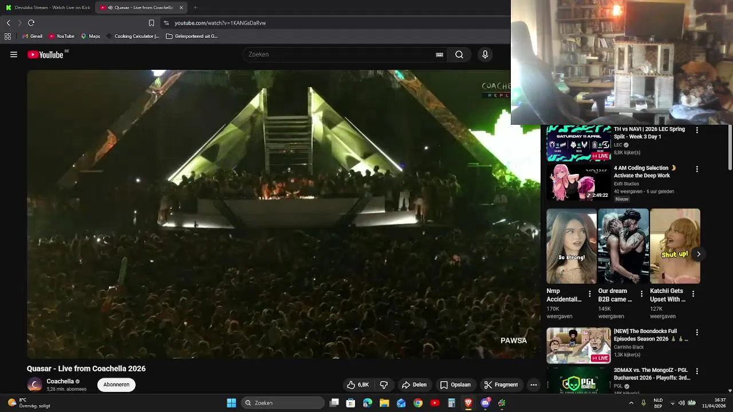The image size is (733, 412).
Task: Open options menu for 3DMAX vs. The MongolZ
Action: coord(697,371)
